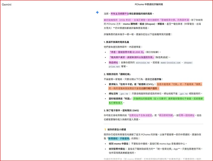Click the heading '1. 換湯不換藥的電商名義'

click(x=116, y=42)
